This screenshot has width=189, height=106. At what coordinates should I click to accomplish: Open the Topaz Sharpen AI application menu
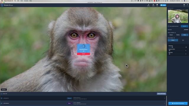click(x=9, y=1)
